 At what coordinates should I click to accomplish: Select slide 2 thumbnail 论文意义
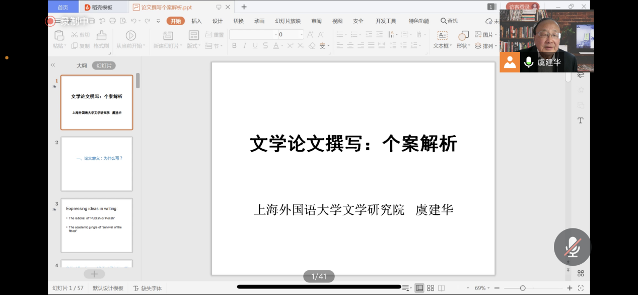pyautogui.click(x=97, y=164)
